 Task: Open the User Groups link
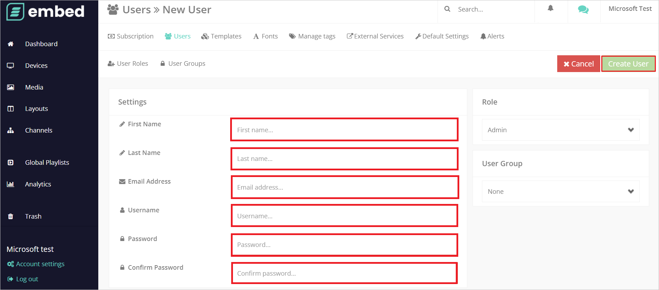click(183, 64)
